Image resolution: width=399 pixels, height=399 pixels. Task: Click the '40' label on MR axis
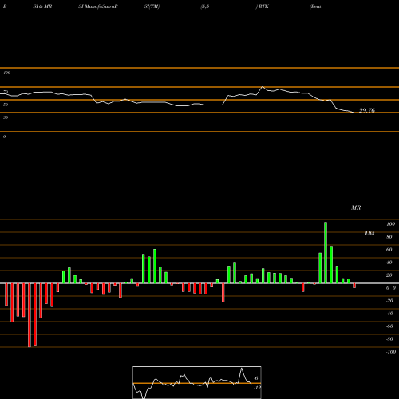coord(389,263)
